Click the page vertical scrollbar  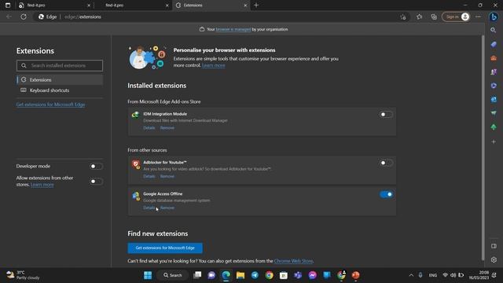coord(483,148)
